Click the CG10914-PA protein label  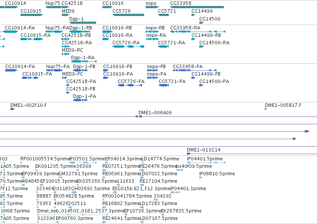[x=20, y=67]
